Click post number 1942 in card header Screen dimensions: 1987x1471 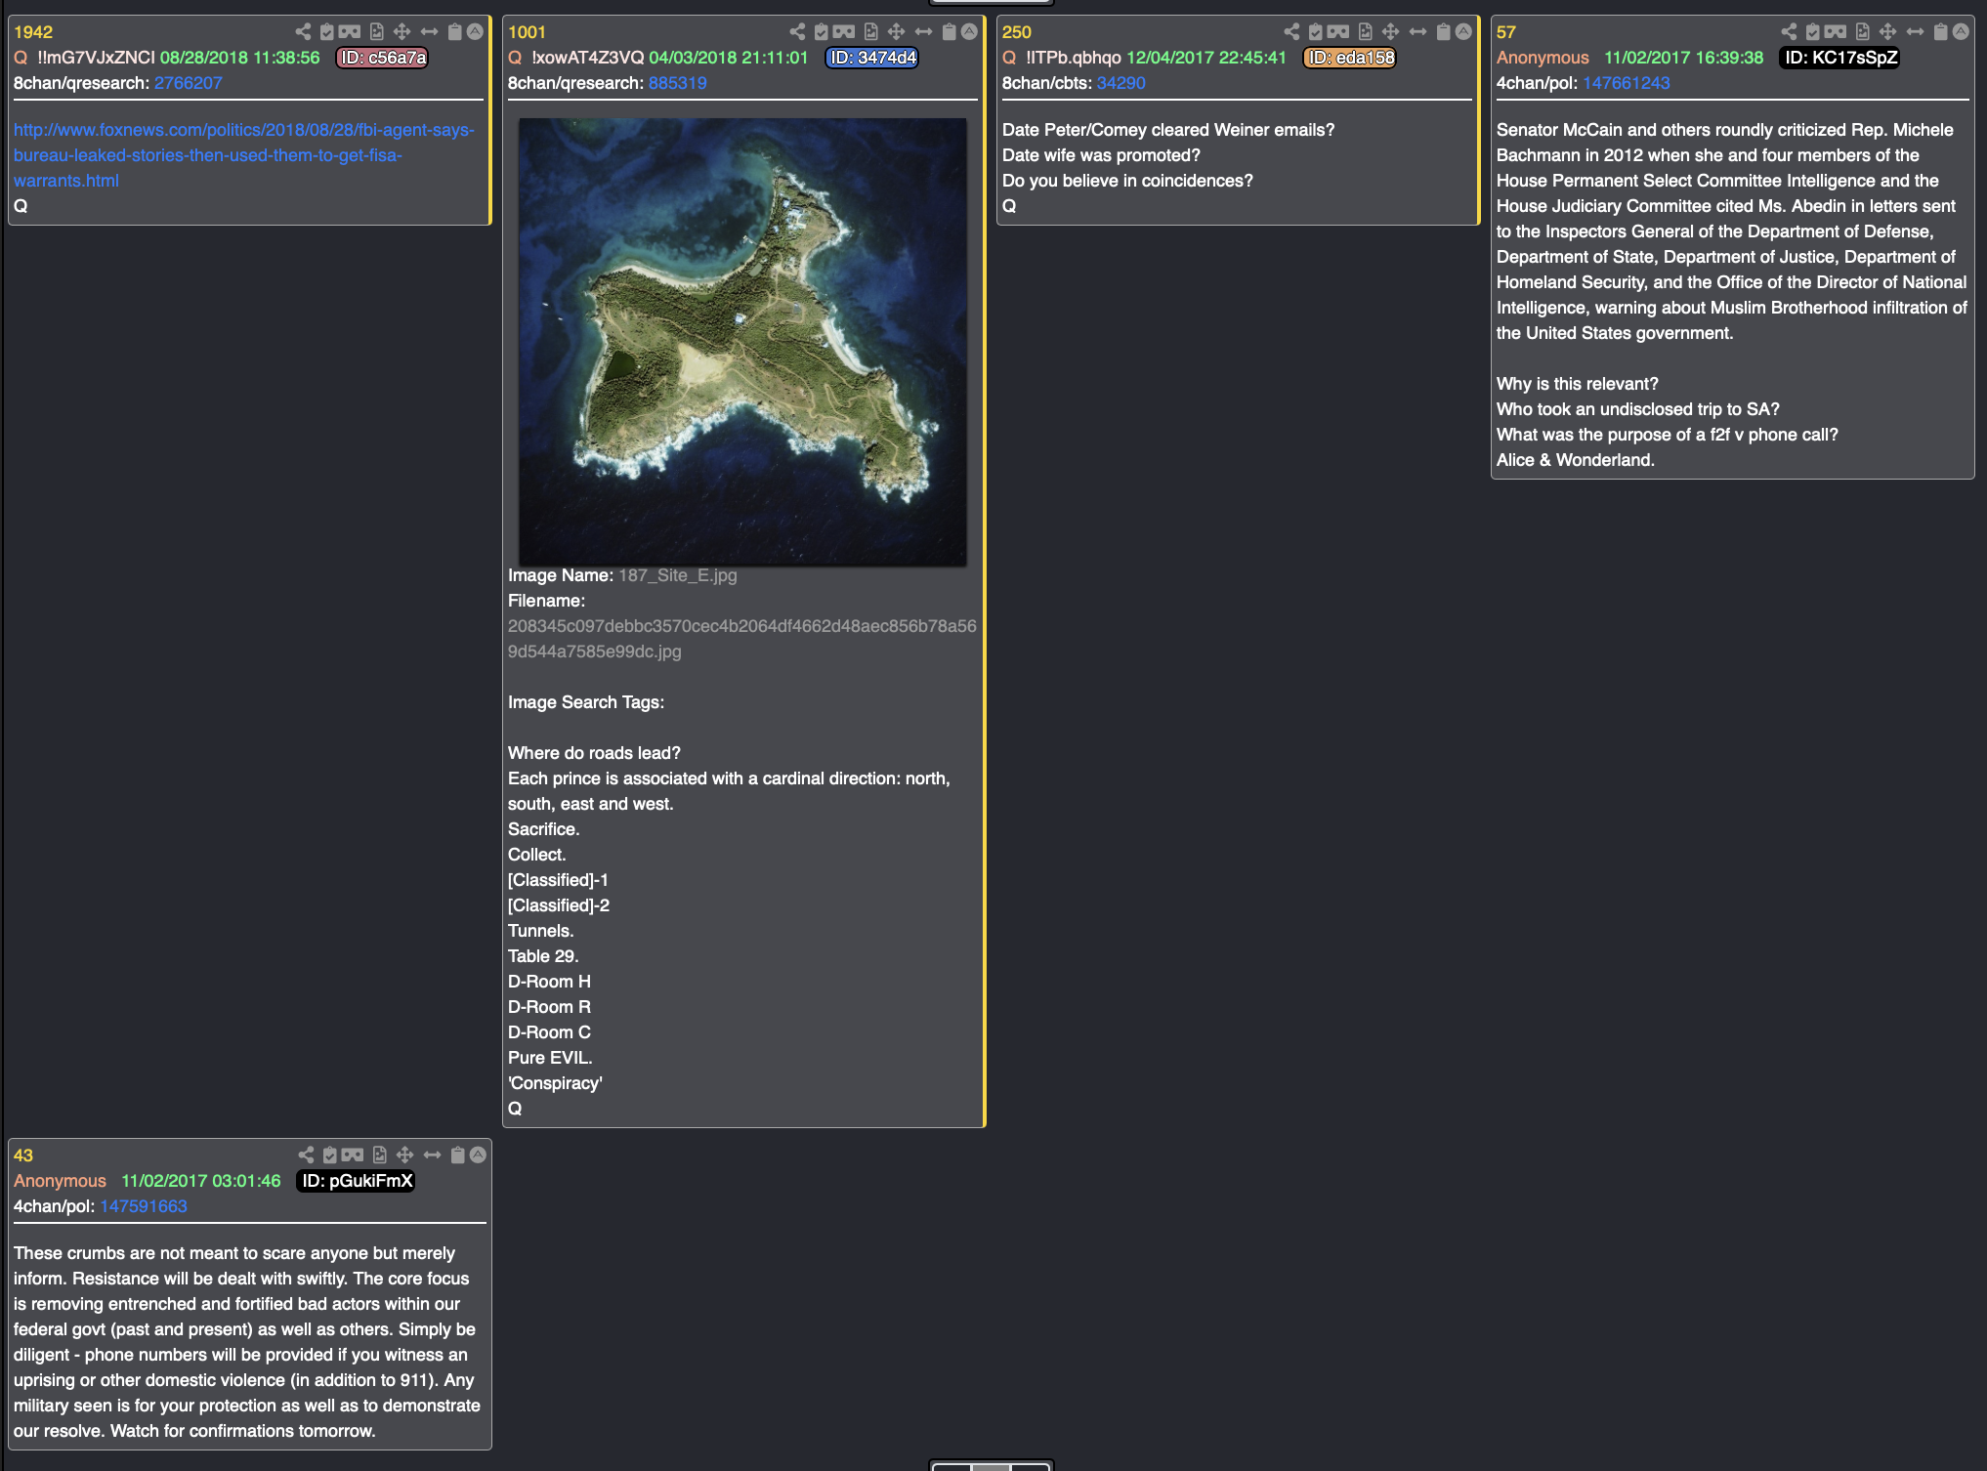click(x=33, y=32)
